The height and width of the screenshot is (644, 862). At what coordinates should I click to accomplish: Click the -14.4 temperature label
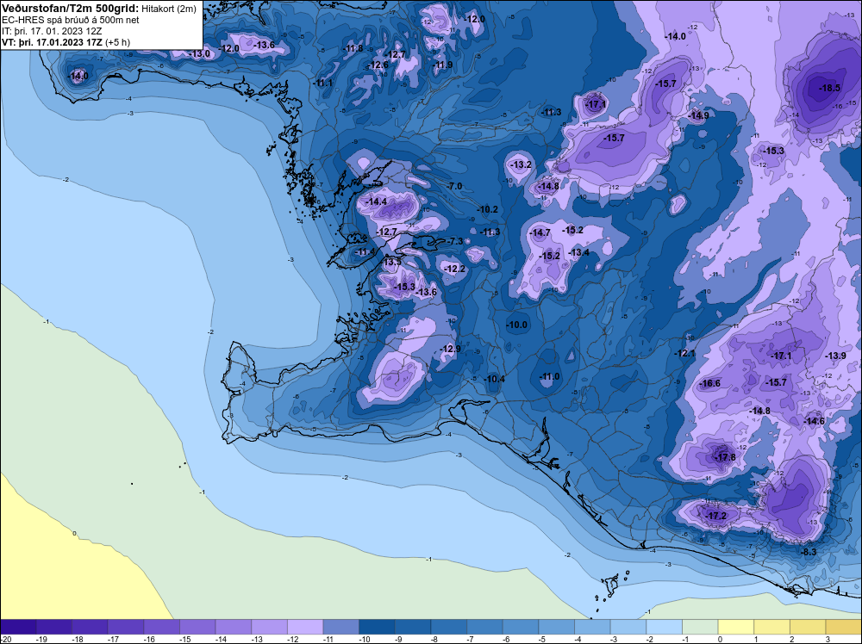[377, 201]
